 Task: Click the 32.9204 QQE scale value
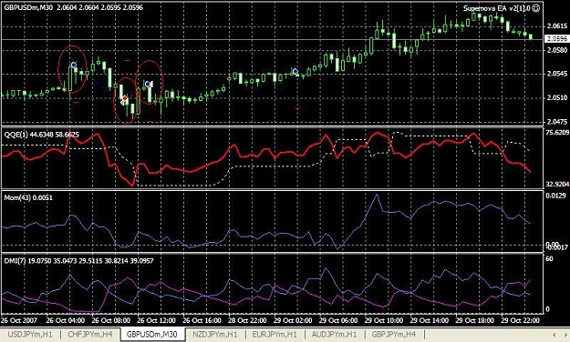tap(557, 185)
